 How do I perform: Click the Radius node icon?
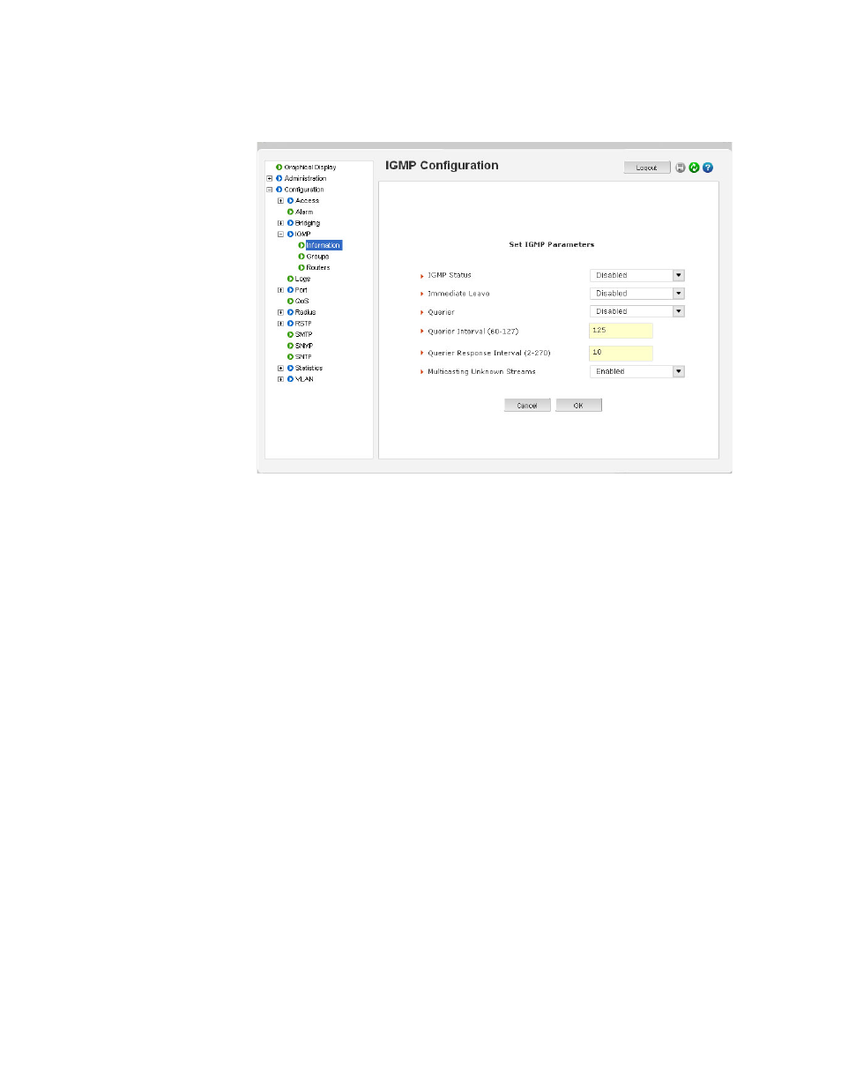[291, 312]
